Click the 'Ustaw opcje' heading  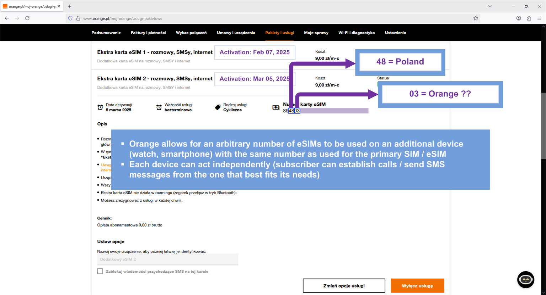tap(111, 241)
